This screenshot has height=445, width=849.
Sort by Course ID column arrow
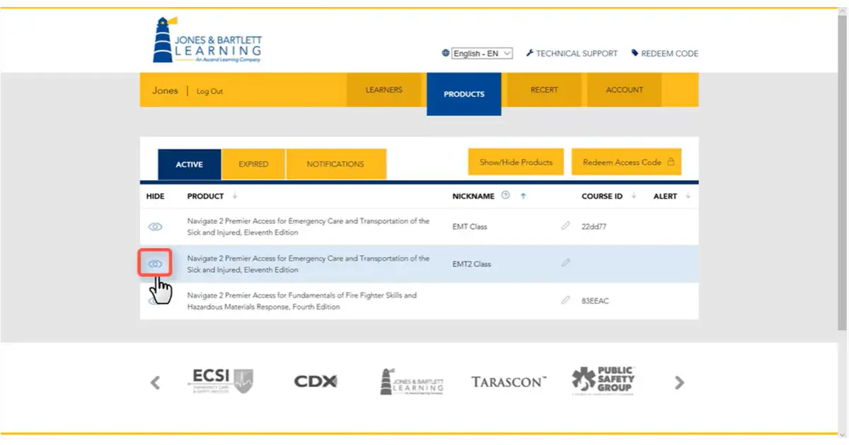pyautogui.click(x=634, y=196)
